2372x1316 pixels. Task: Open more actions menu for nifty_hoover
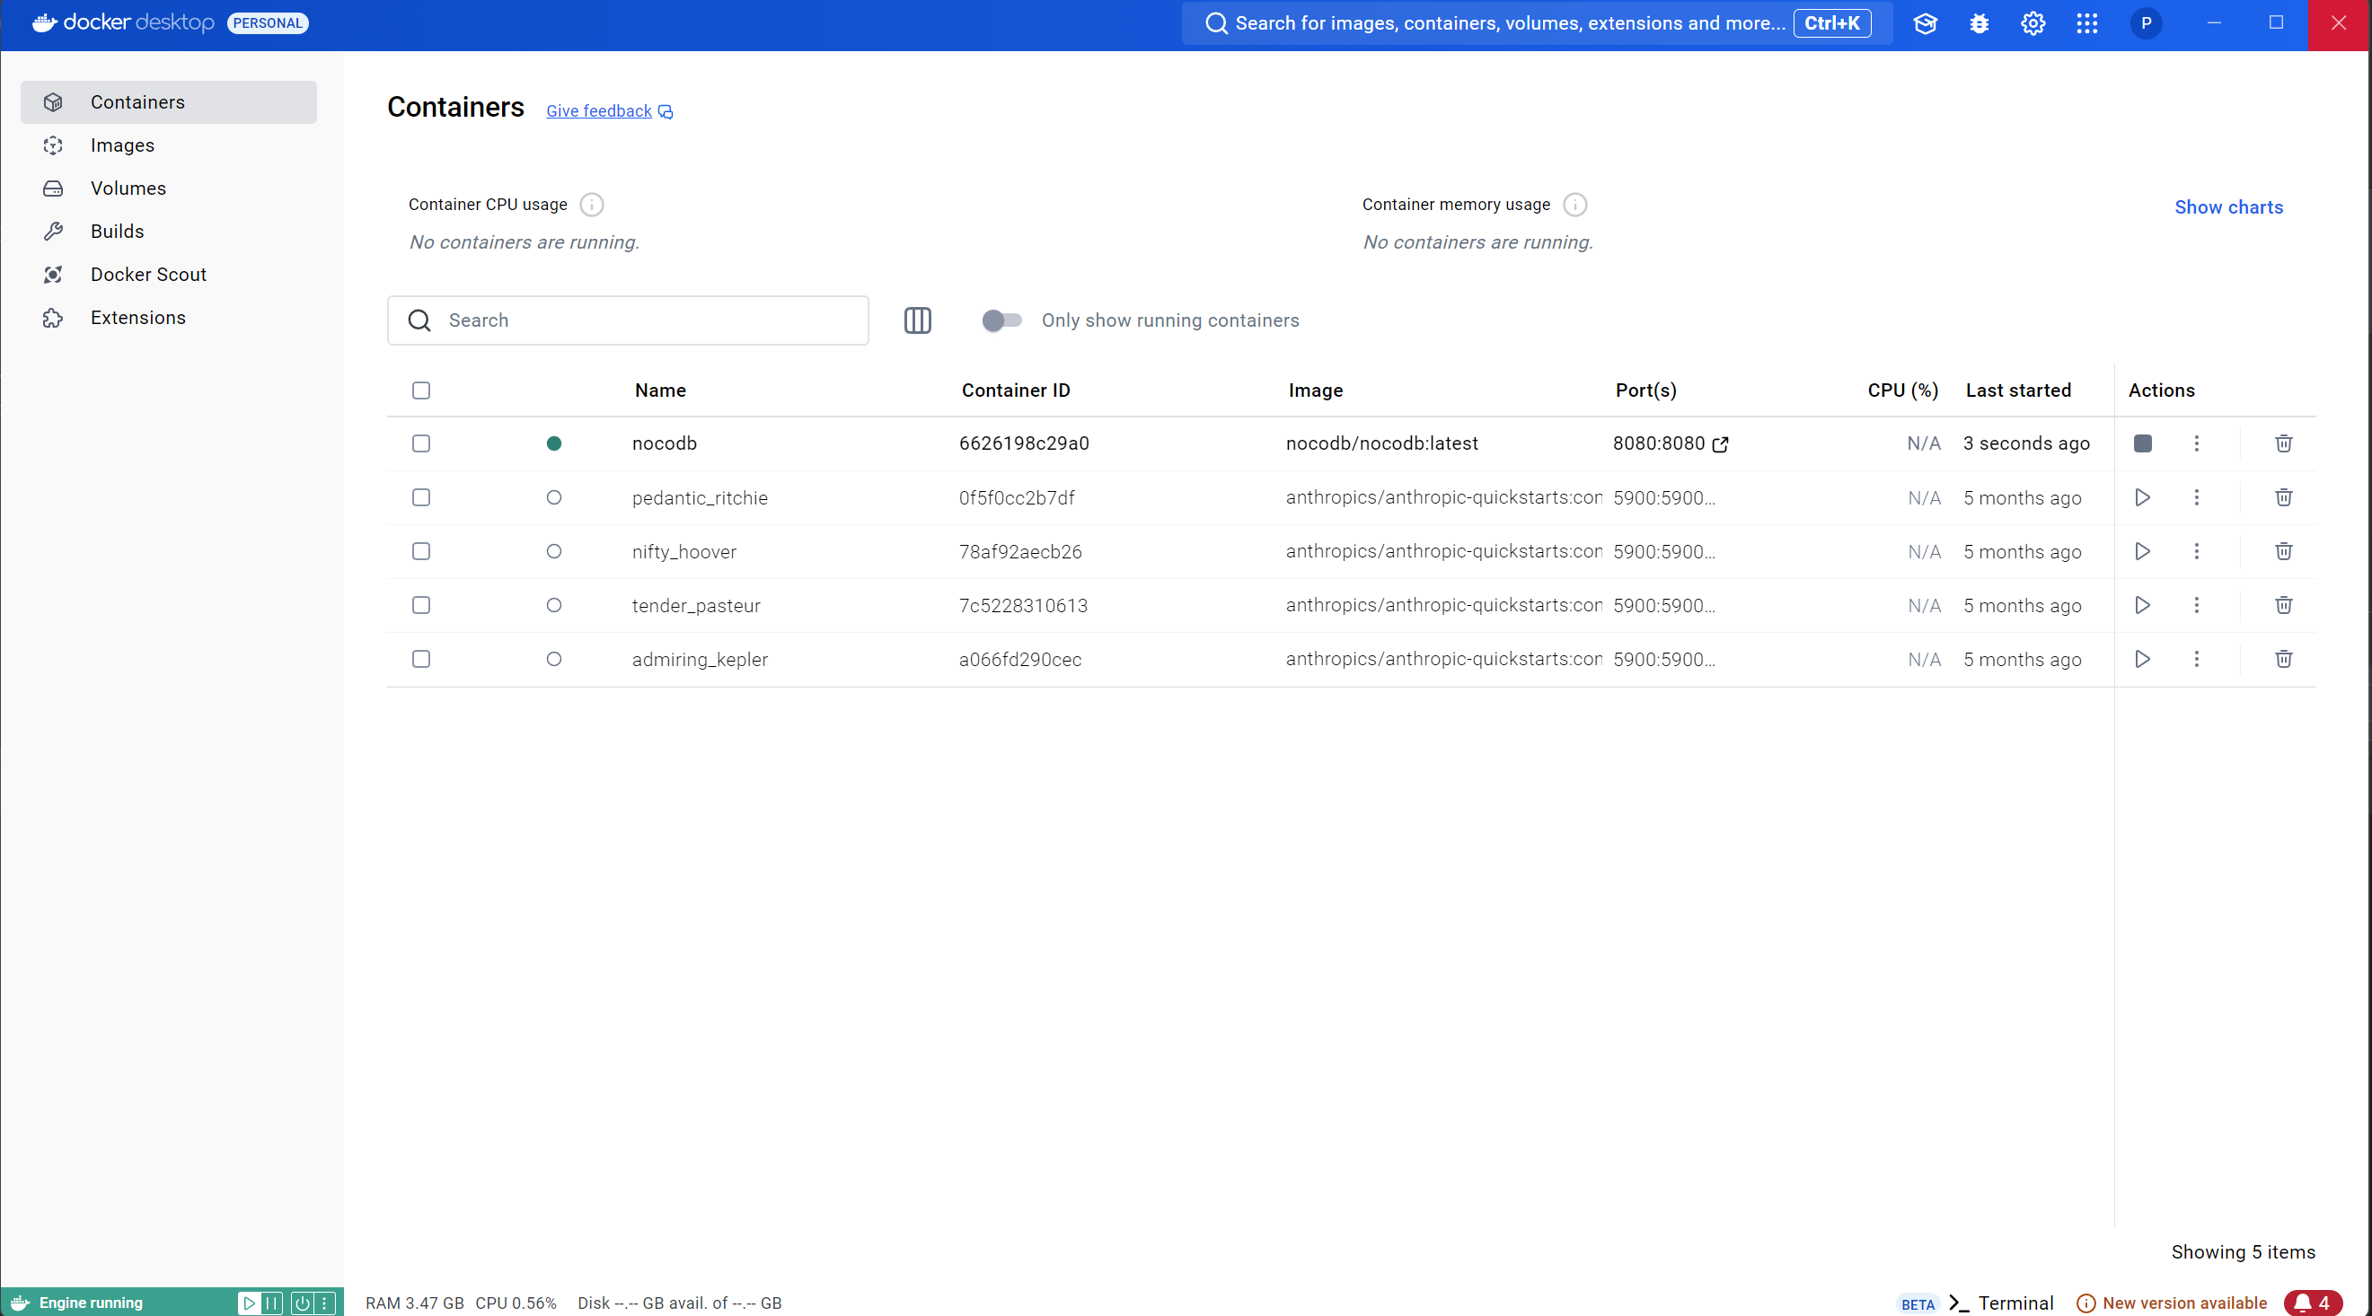[2196, 551]
